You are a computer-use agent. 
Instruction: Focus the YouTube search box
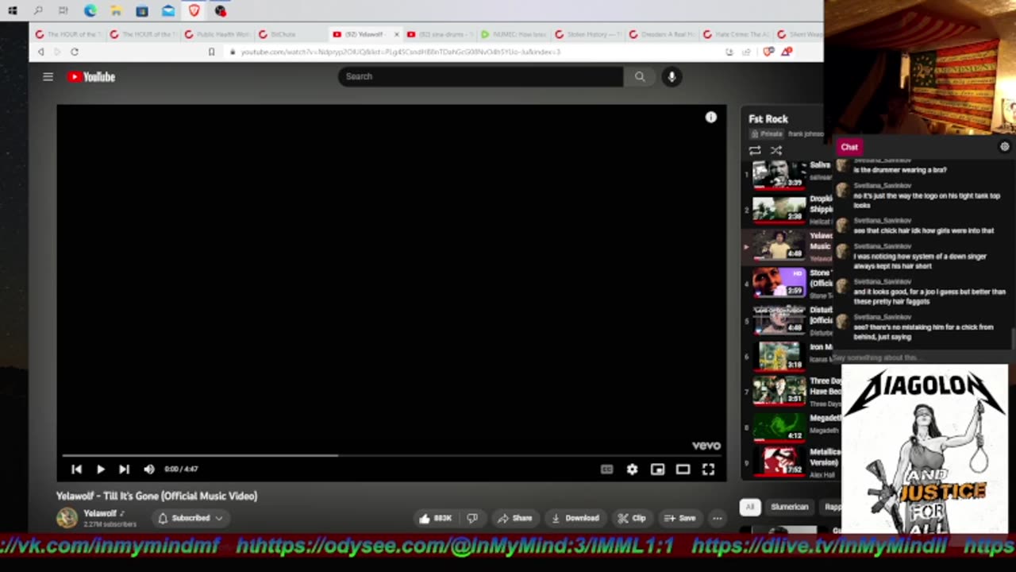(x=480, y=76)
